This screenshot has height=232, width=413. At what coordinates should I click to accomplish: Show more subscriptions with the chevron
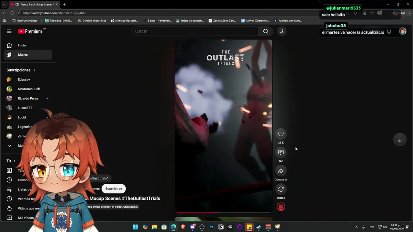coord(9,146)
